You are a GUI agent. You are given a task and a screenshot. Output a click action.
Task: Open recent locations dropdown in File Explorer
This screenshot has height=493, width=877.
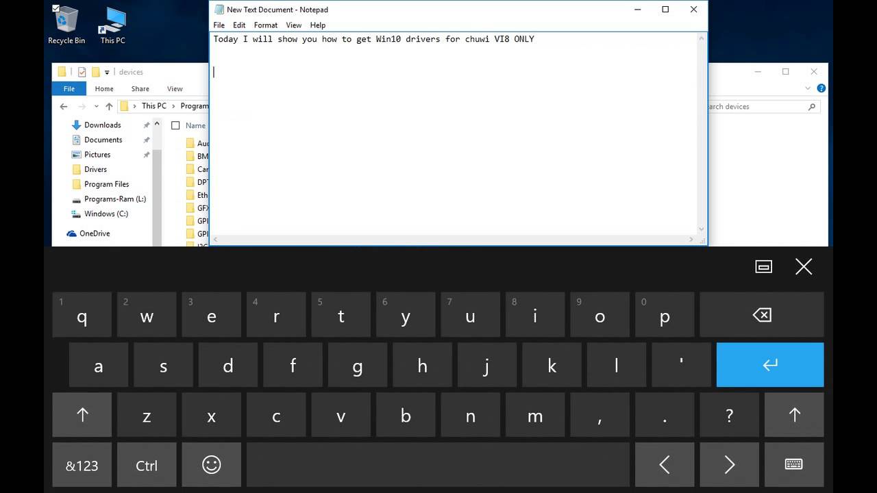96,106
